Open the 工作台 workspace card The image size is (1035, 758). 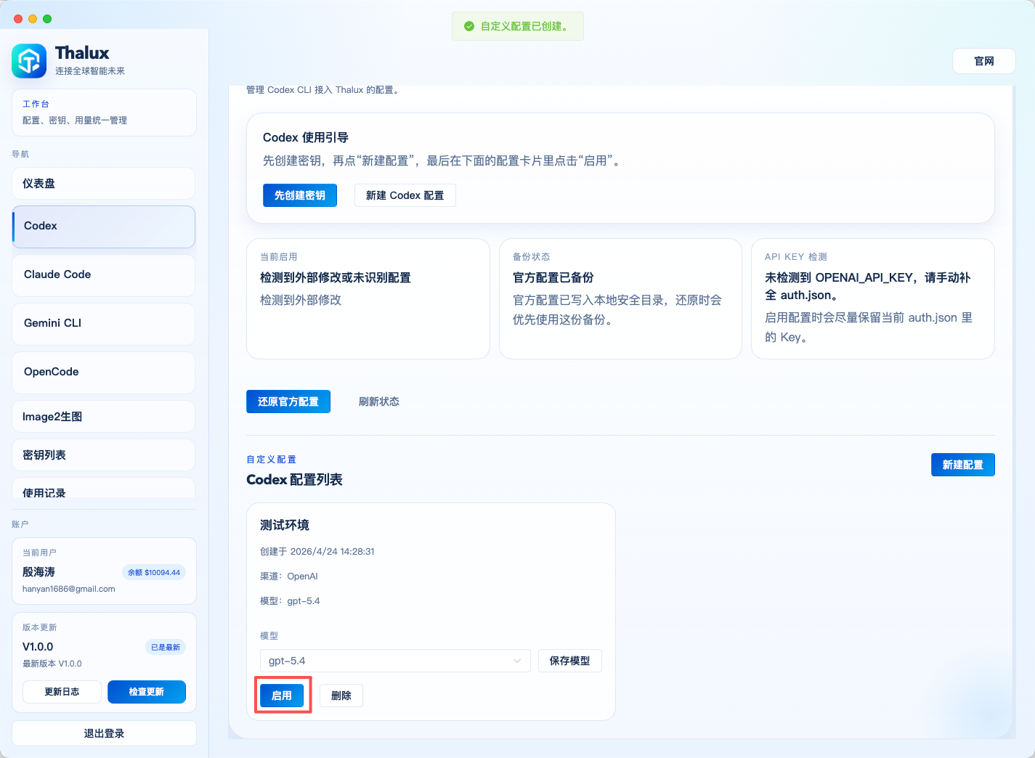[x=104, y=113]
